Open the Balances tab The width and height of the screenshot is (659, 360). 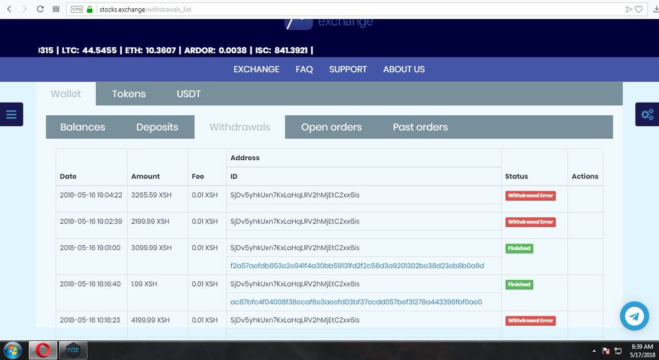click(83, 127)
